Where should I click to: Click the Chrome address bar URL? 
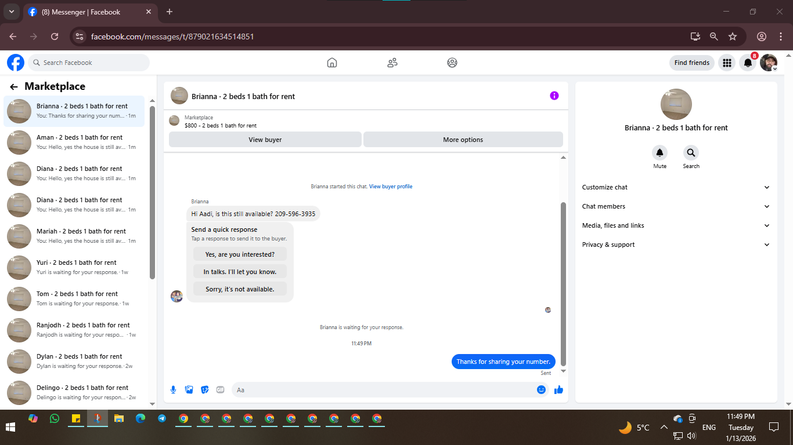pyautogui.click(x=172, y=37)
